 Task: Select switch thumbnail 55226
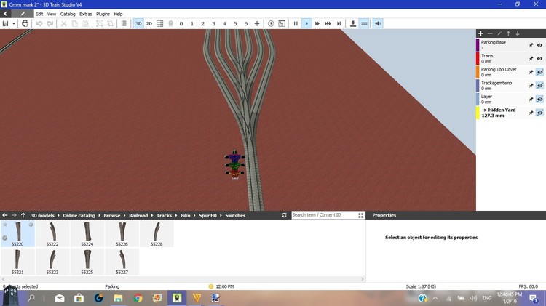[122, 234]
